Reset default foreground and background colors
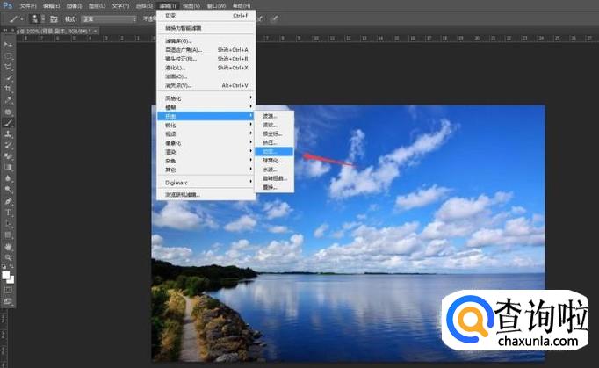Screen dimensions: 599x368 point(4,266)
